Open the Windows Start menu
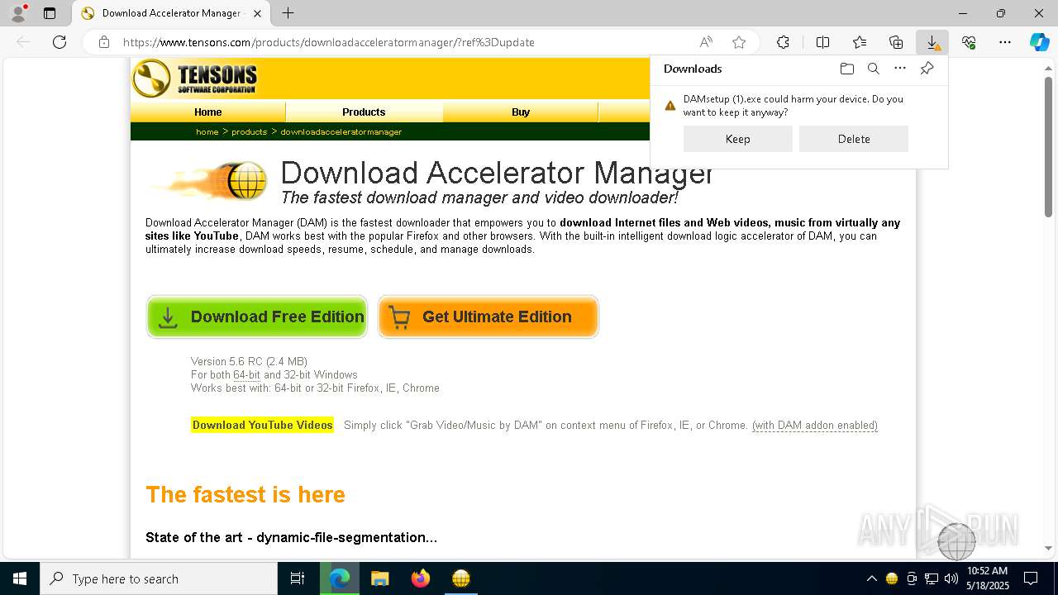Image resolution: width=1058 pixels, height=595 pixels. [20, 578]
